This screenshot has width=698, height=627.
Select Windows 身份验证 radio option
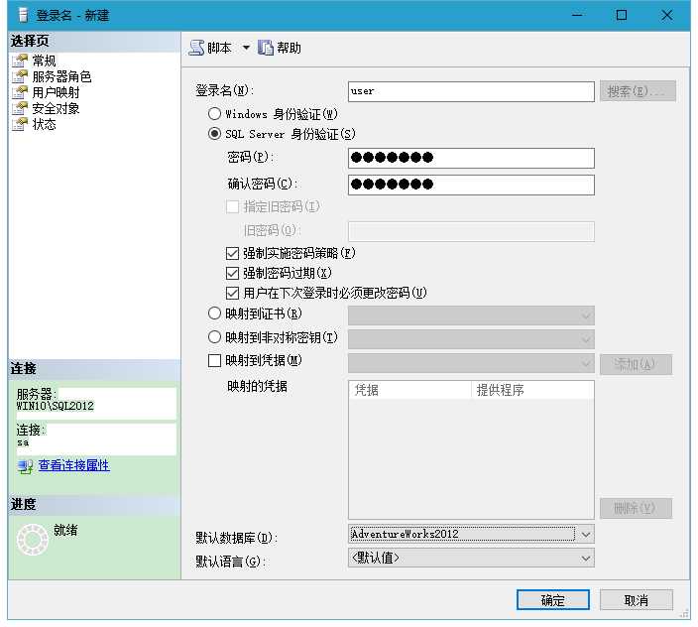[x=214, y=113]
